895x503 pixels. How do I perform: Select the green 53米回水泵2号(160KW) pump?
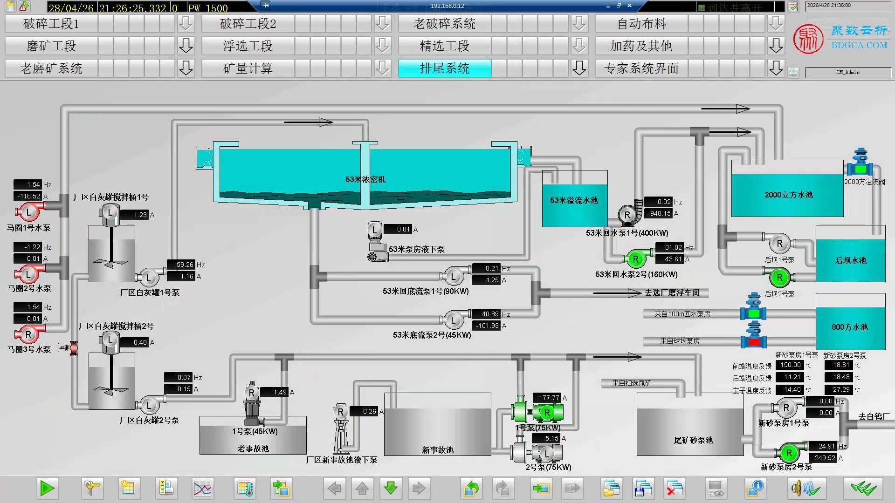[x=636, y=259]
